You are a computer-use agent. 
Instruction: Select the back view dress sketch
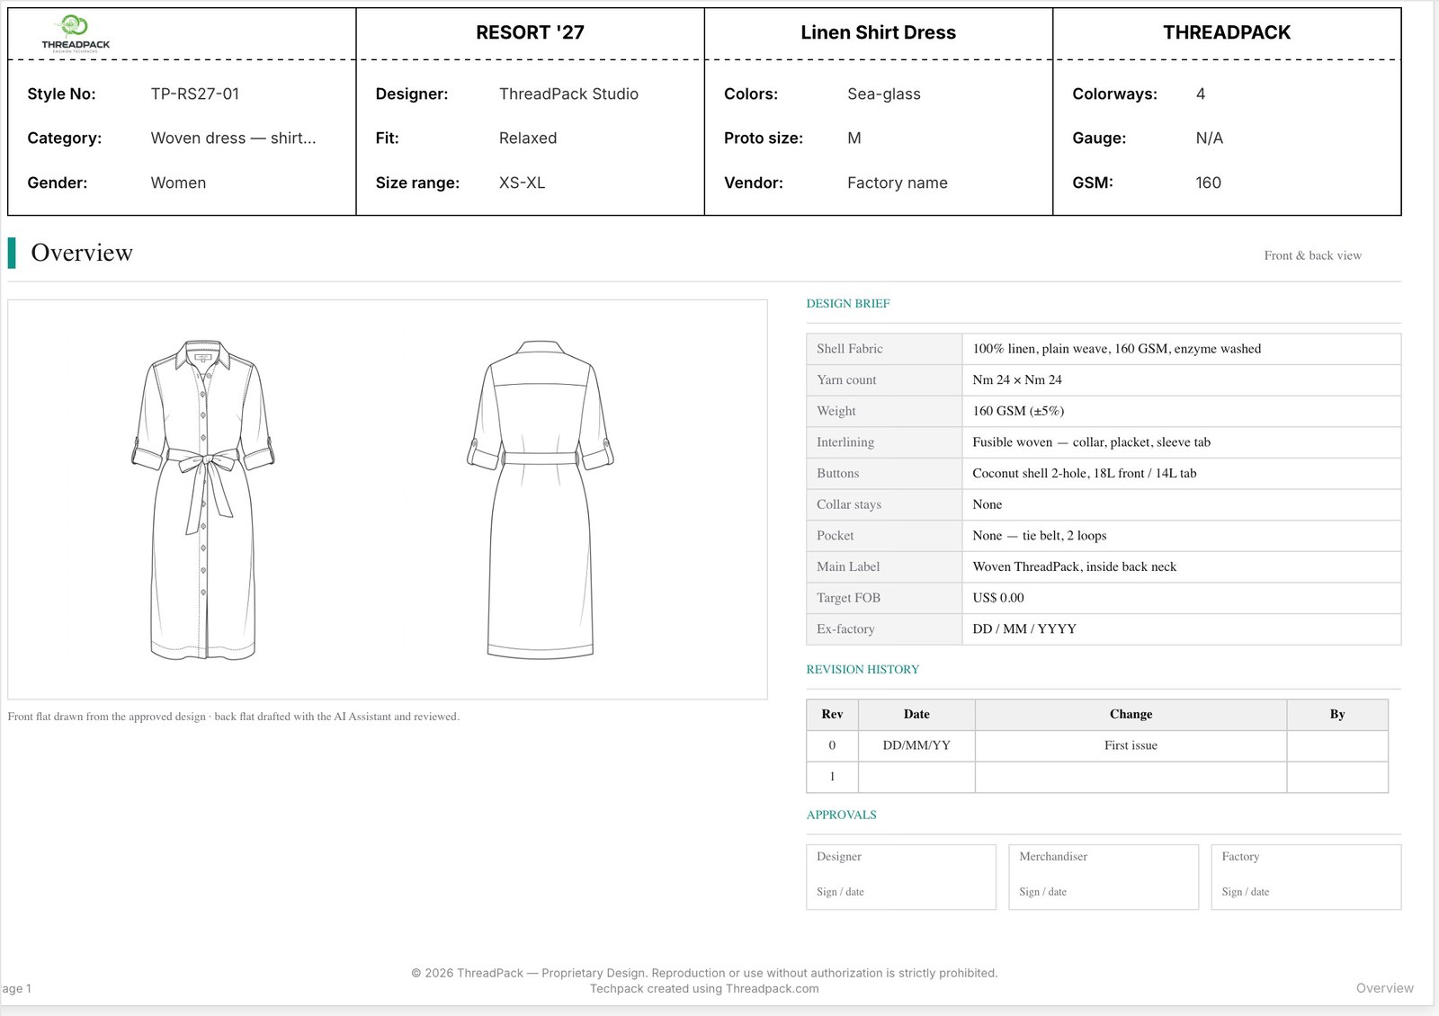(x=541, y=500)
